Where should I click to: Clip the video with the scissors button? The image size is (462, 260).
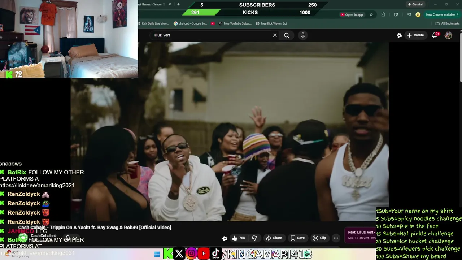point(319,238)
